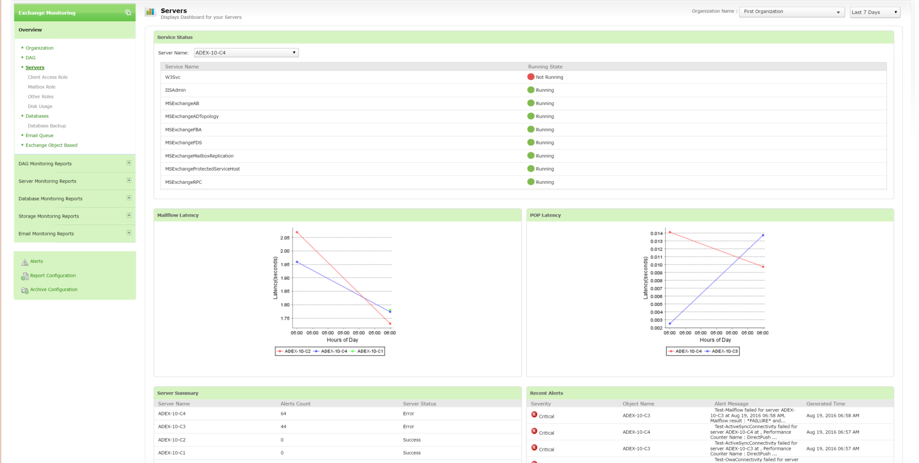The image size is (919, 463).
Task: Toggle ADEX-10-C2 series in Mailflow Latency legend
Action: tap(294, 351)
